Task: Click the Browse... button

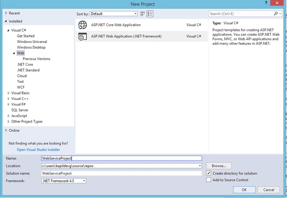Action: pyautogui.click(x=219, y=166)
